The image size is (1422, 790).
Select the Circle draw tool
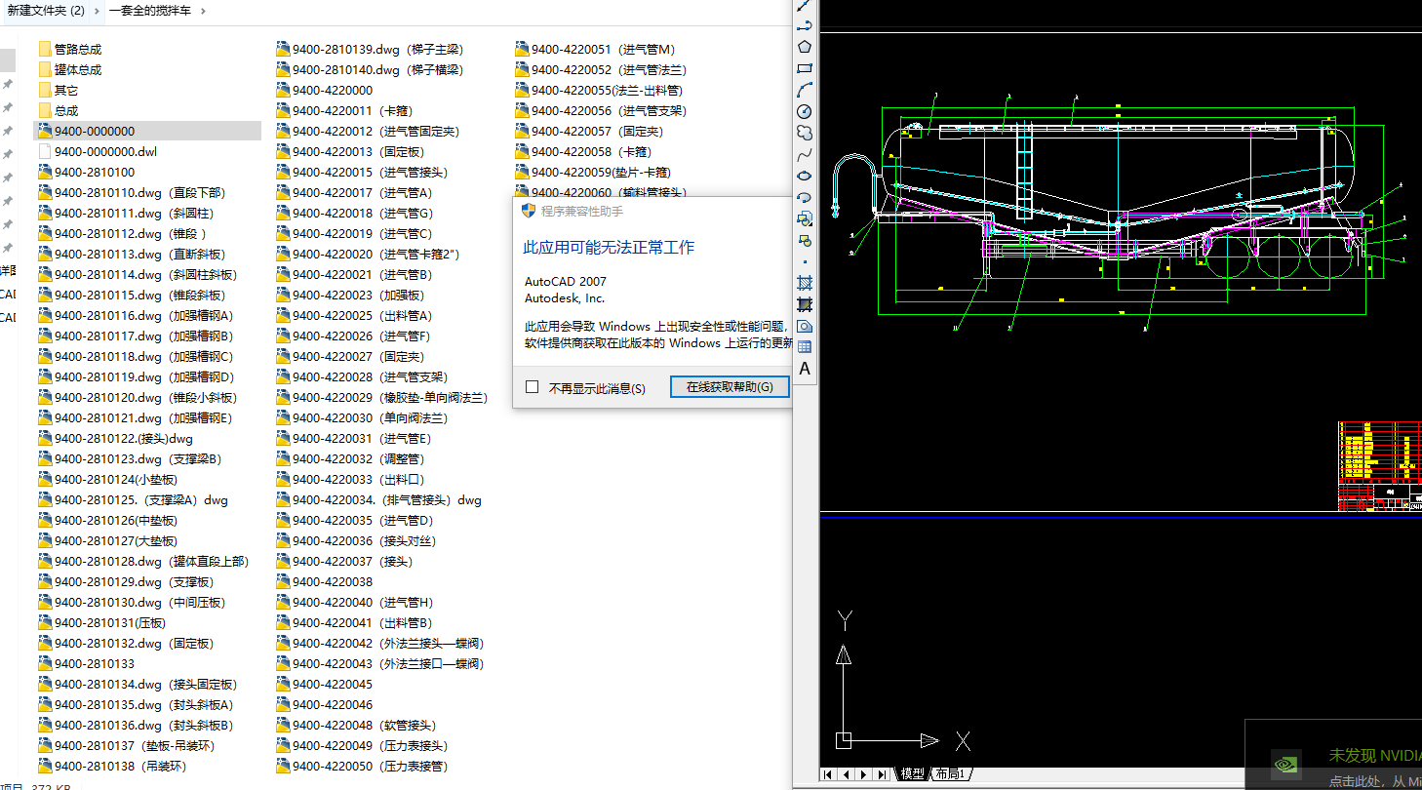click(805, 111)
